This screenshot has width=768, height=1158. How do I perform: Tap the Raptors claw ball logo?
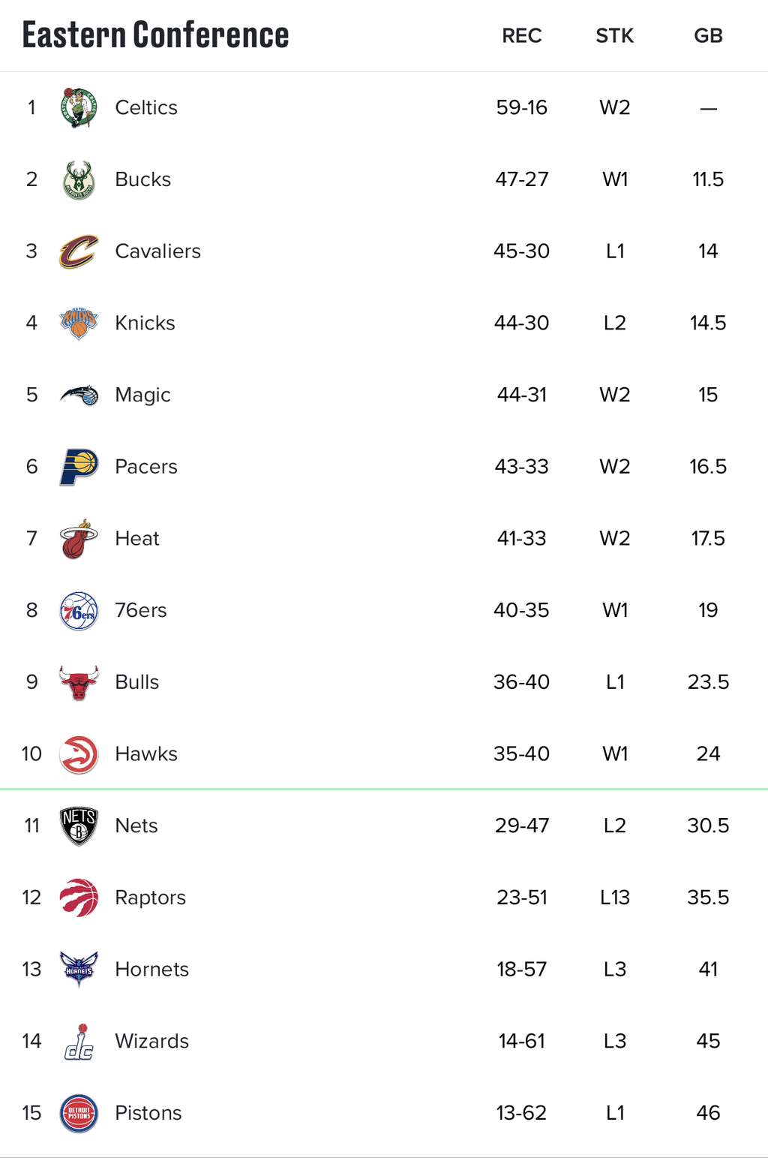pos(79,898)
